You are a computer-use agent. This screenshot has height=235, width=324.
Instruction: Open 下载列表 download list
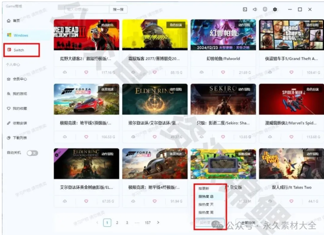tap(17, 138)
